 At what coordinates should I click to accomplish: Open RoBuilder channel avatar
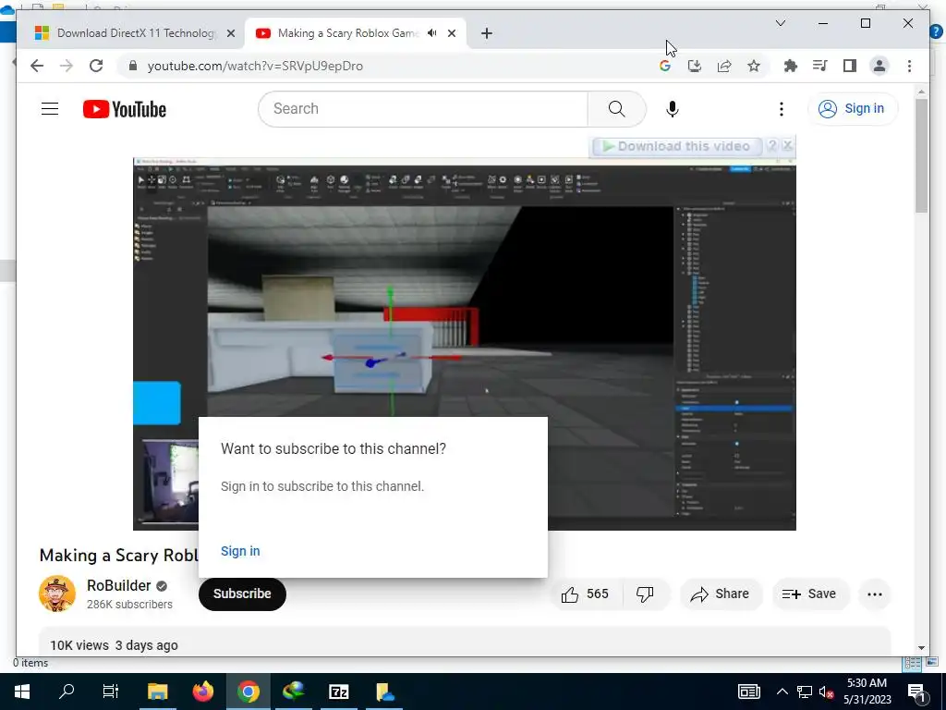pos(57,594)
